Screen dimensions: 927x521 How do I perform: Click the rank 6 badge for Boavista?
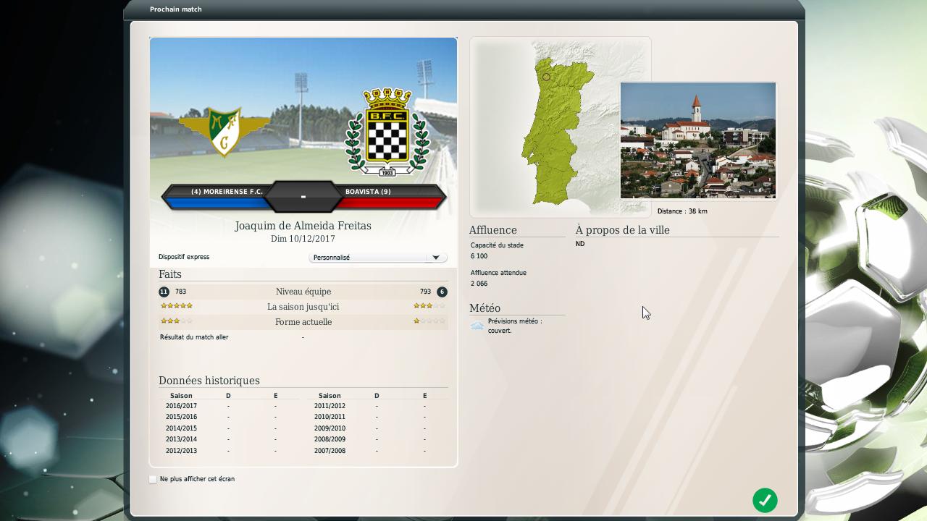[x=442, y=292]
